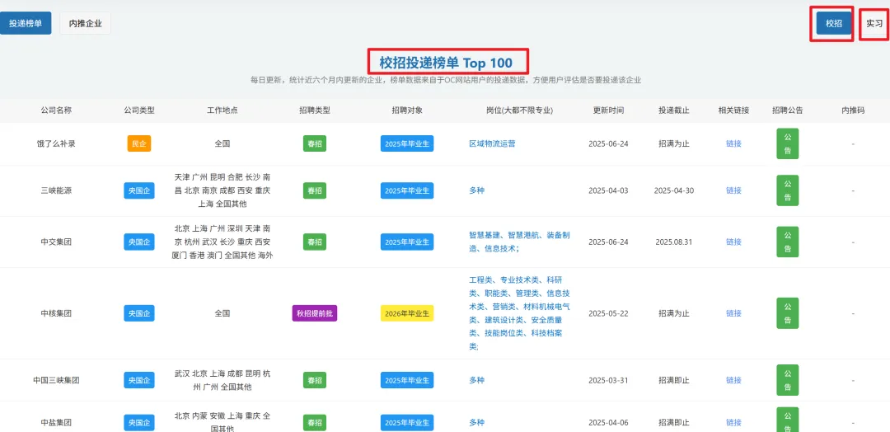Screen dimensions: 890x432
Task: Click the company name 三峡能源
Action: coord(56,190)
